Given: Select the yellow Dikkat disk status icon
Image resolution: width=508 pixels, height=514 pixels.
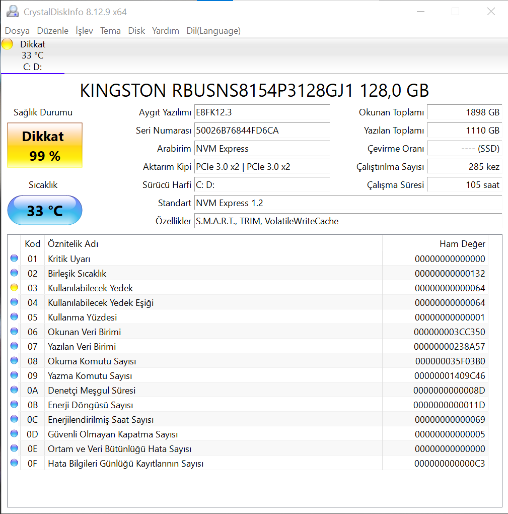Looking at the screenshot, I should 7,44.
